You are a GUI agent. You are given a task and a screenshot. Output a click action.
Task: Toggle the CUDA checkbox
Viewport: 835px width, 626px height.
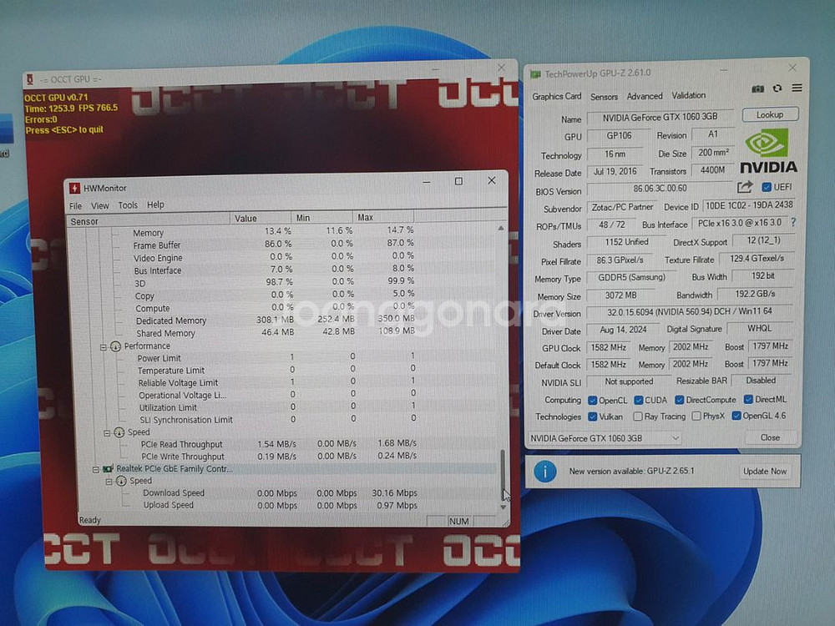point(639,400)
